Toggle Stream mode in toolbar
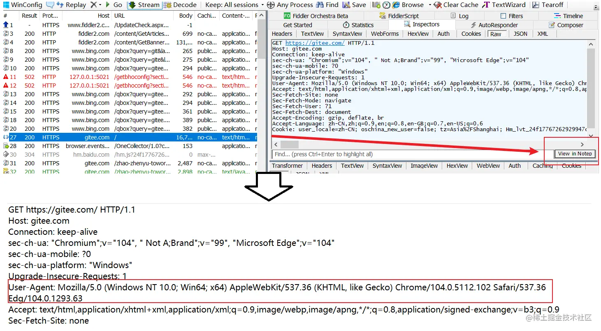This screenshot has width=601, height=331. [x=144, y=5]
